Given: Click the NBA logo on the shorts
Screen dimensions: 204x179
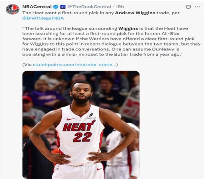Looking at the screenshot, I should click(58, 168).
